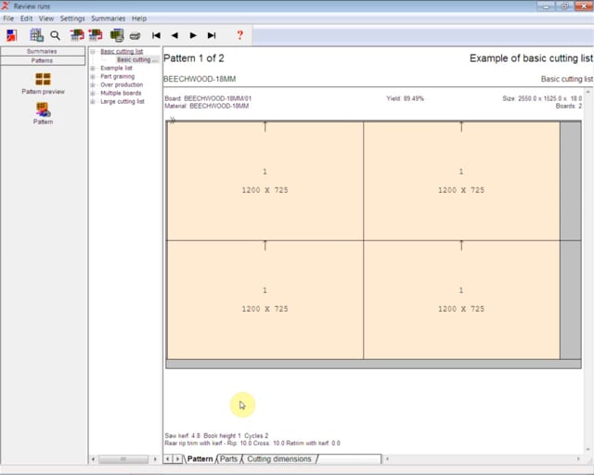
Task: Click the Patterns sidebar button
Action: point(43,60)
